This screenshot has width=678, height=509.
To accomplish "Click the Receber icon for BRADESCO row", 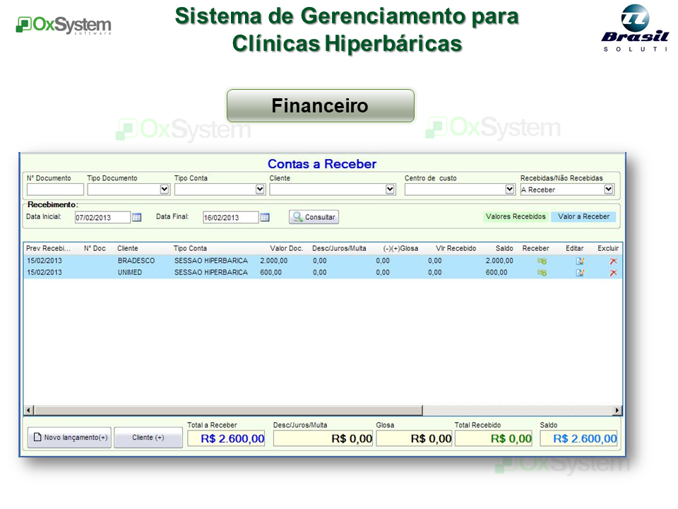I will [x=542, y=261].
